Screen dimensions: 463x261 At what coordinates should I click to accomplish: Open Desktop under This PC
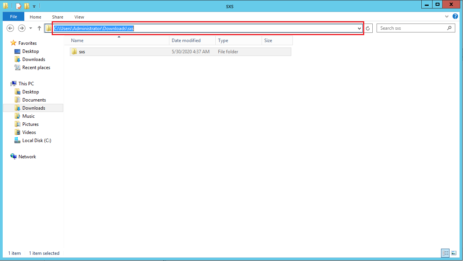tap(30, 92)
